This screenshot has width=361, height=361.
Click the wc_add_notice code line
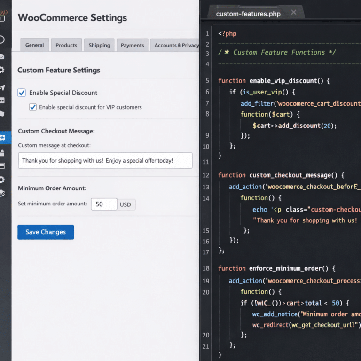[x=306, y=314]
